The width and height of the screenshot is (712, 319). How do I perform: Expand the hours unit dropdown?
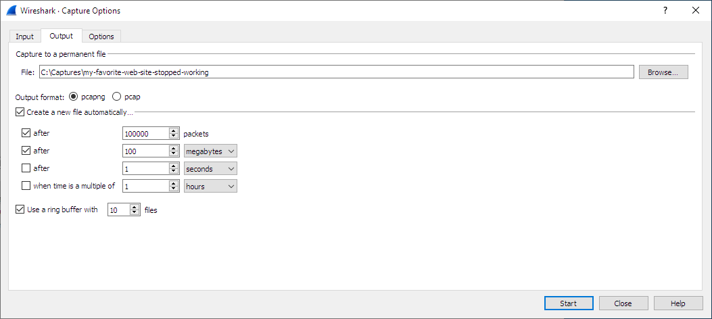210,186
